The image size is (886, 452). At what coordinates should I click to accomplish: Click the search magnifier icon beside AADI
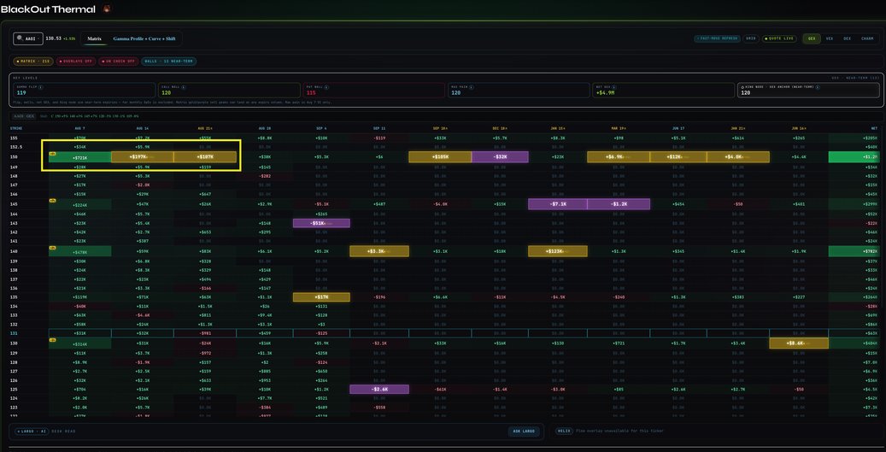(x=20, y=38)
